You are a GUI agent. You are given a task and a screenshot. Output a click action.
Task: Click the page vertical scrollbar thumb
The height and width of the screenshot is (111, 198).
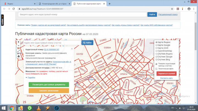[196, 36]
